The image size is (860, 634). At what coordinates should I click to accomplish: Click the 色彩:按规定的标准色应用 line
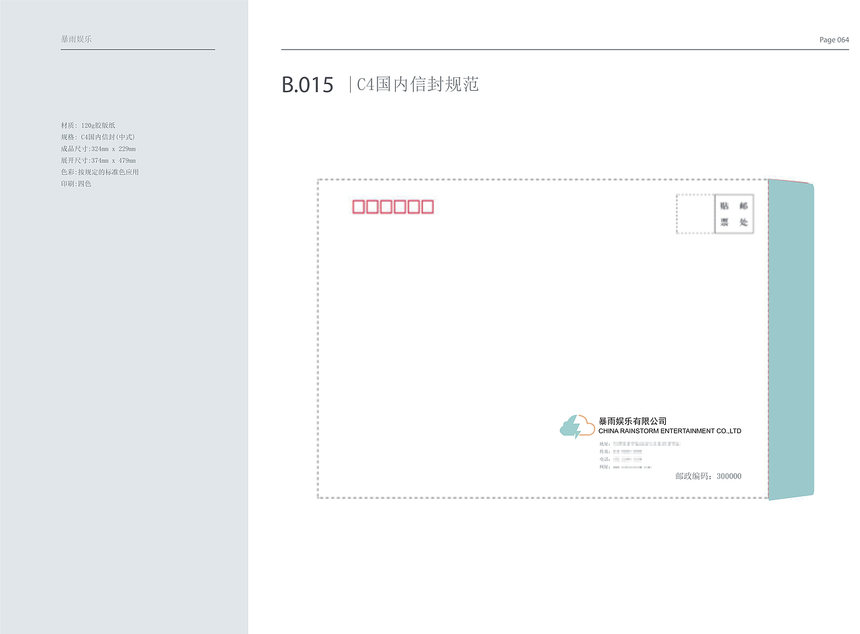tap(99, 172)
